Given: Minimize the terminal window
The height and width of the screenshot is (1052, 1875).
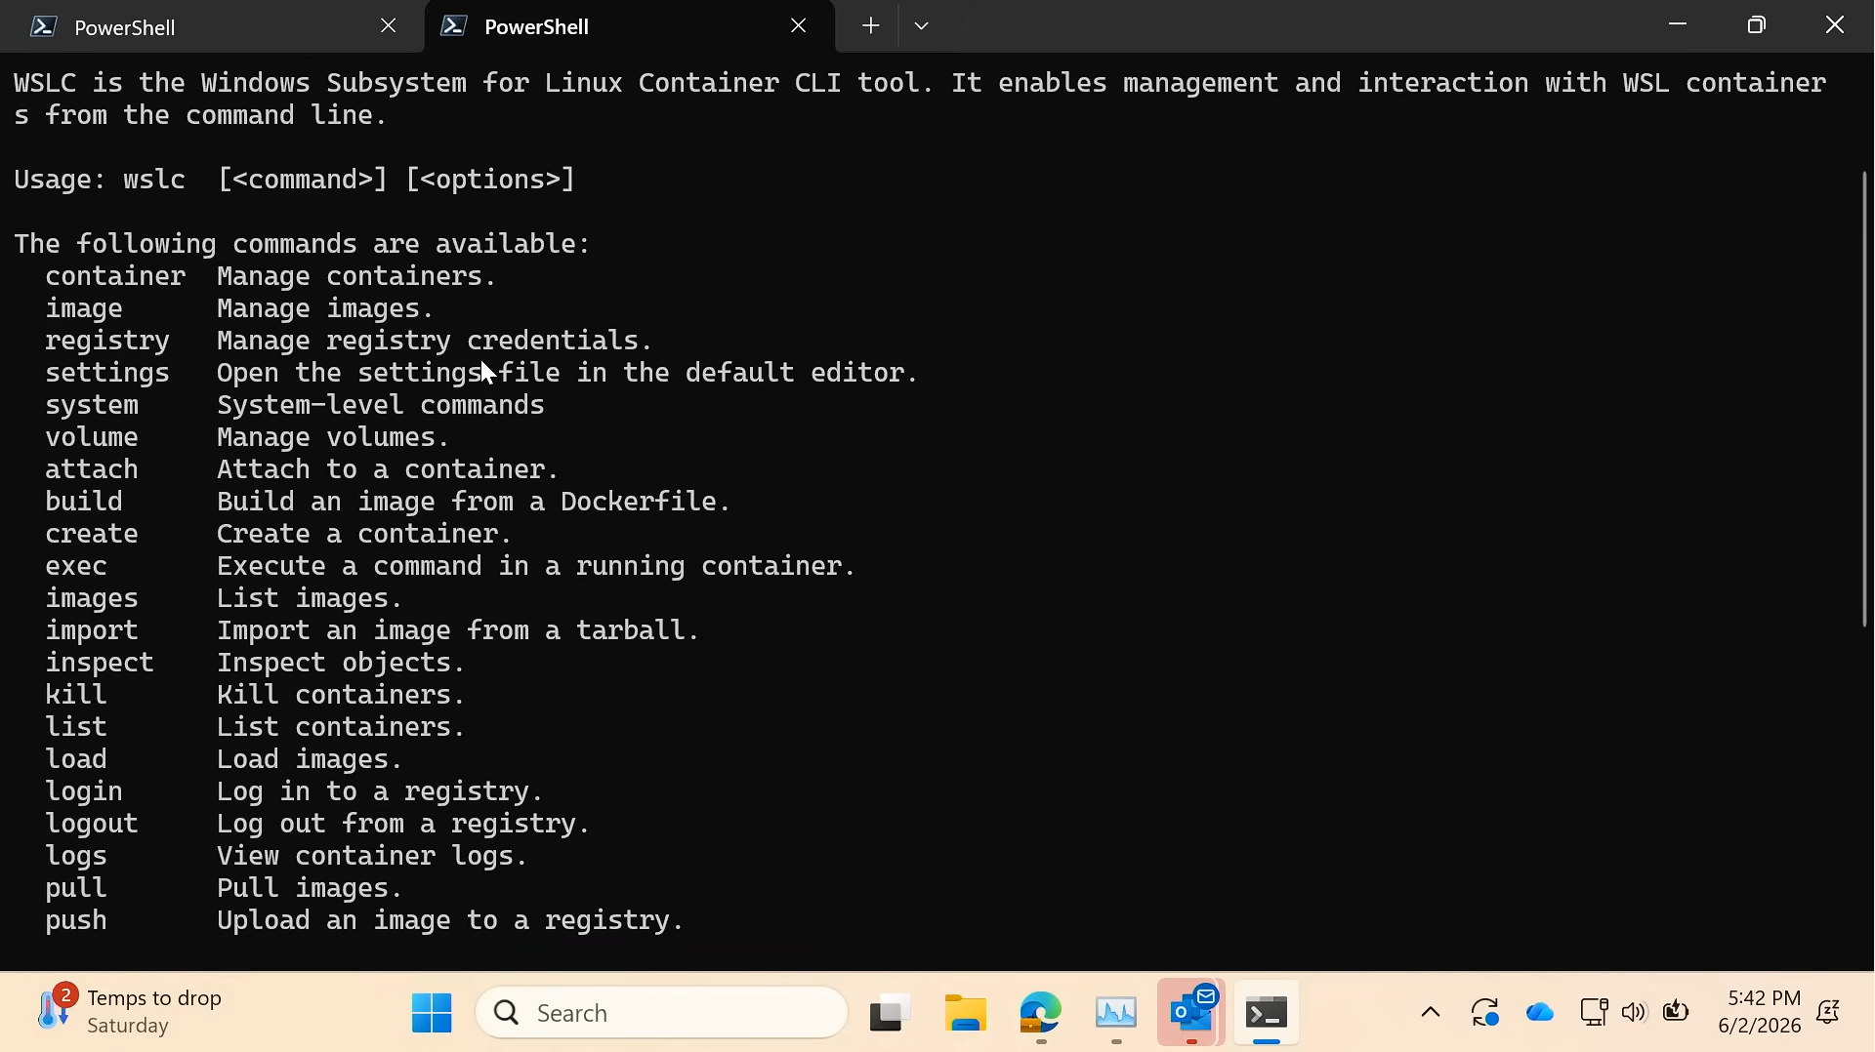Looking at the screenshot, I should (x=1679, y=25).
